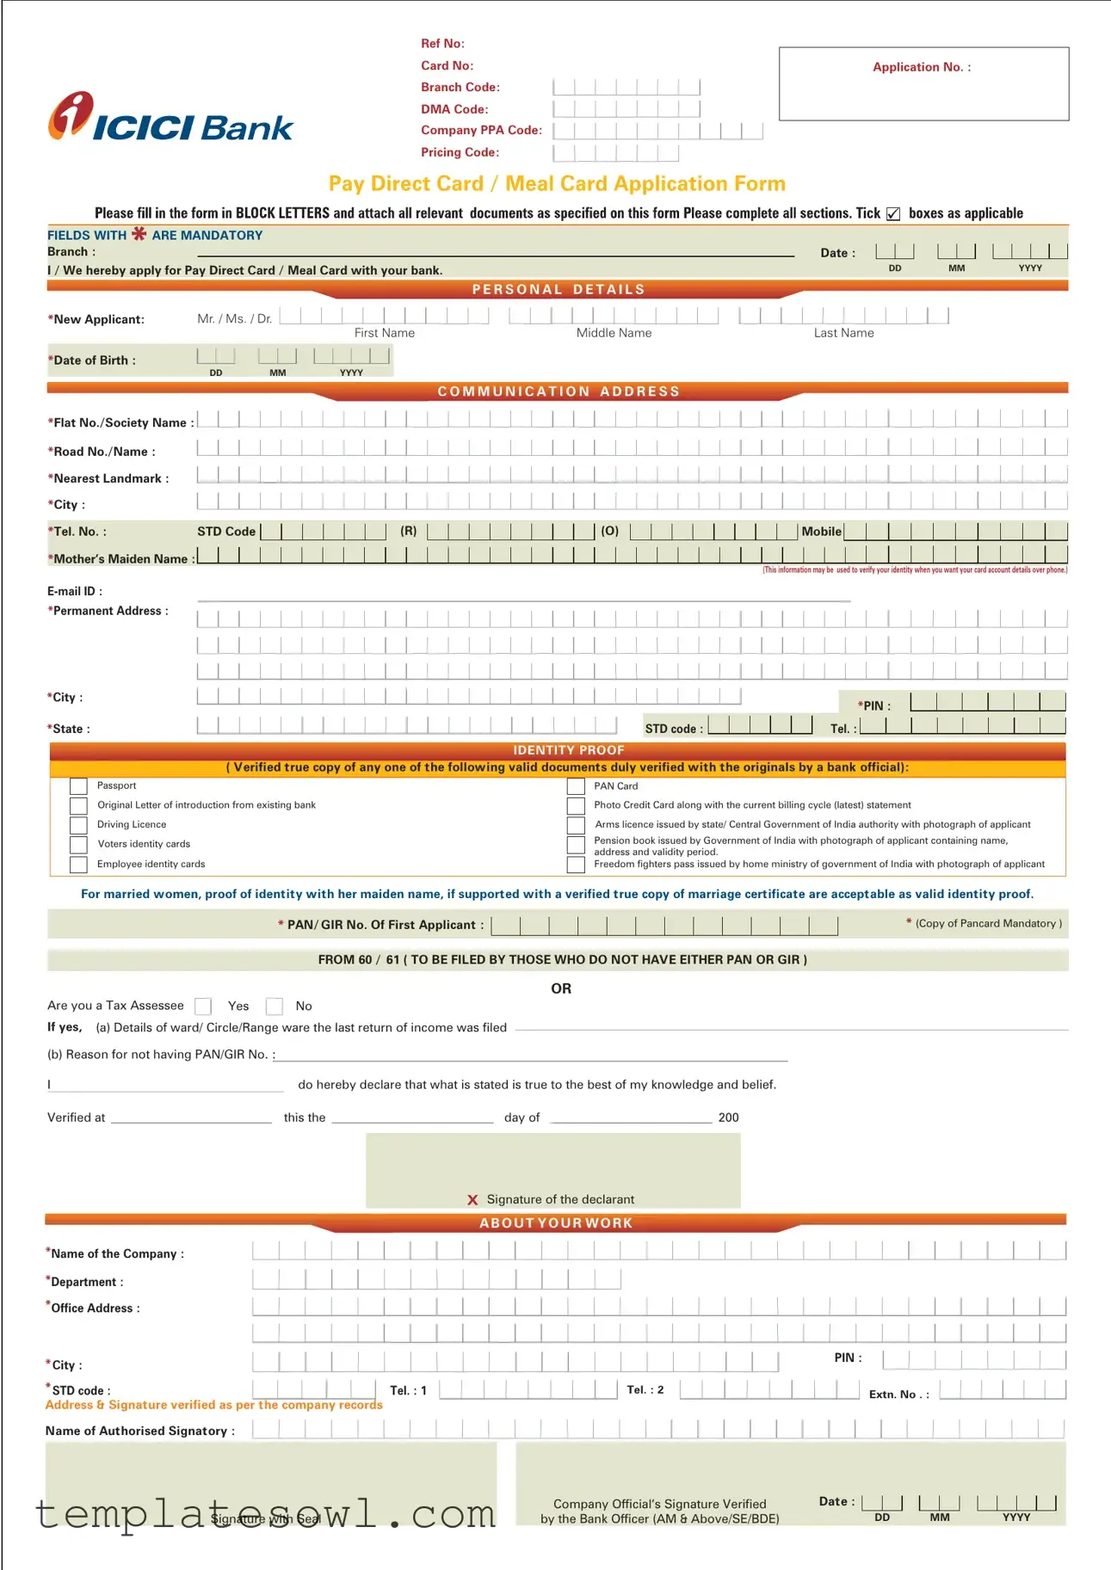
Task: Select No for Tax Assessee
Action: 275,1006
